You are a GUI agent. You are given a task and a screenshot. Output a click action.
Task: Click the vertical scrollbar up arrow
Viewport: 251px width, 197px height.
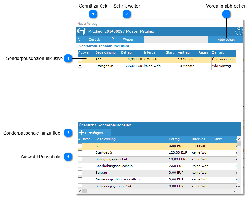[x=239, y=139]
